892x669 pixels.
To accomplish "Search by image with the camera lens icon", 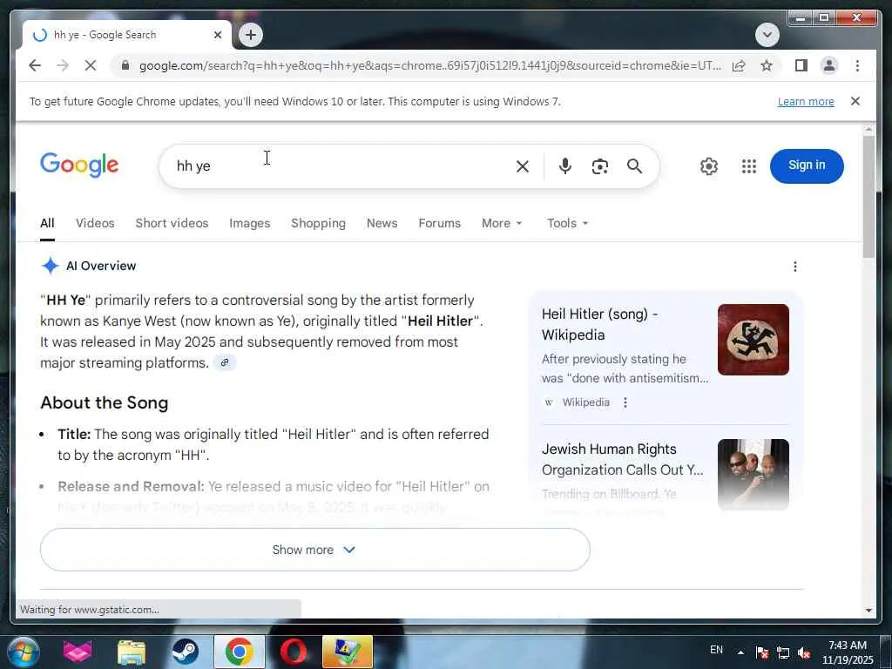I will tap(599, 166).
